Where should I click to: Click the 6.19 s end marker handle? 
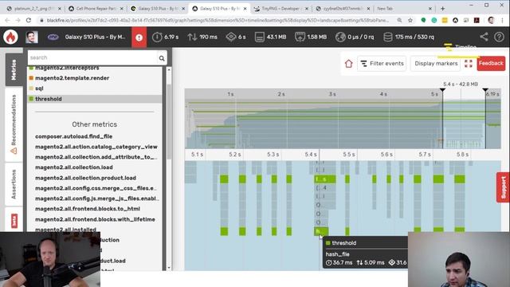pyautogui.click(x=485, y=90)
